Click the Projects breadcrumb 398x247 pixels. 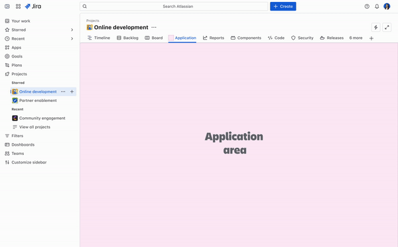pos(93,21)
